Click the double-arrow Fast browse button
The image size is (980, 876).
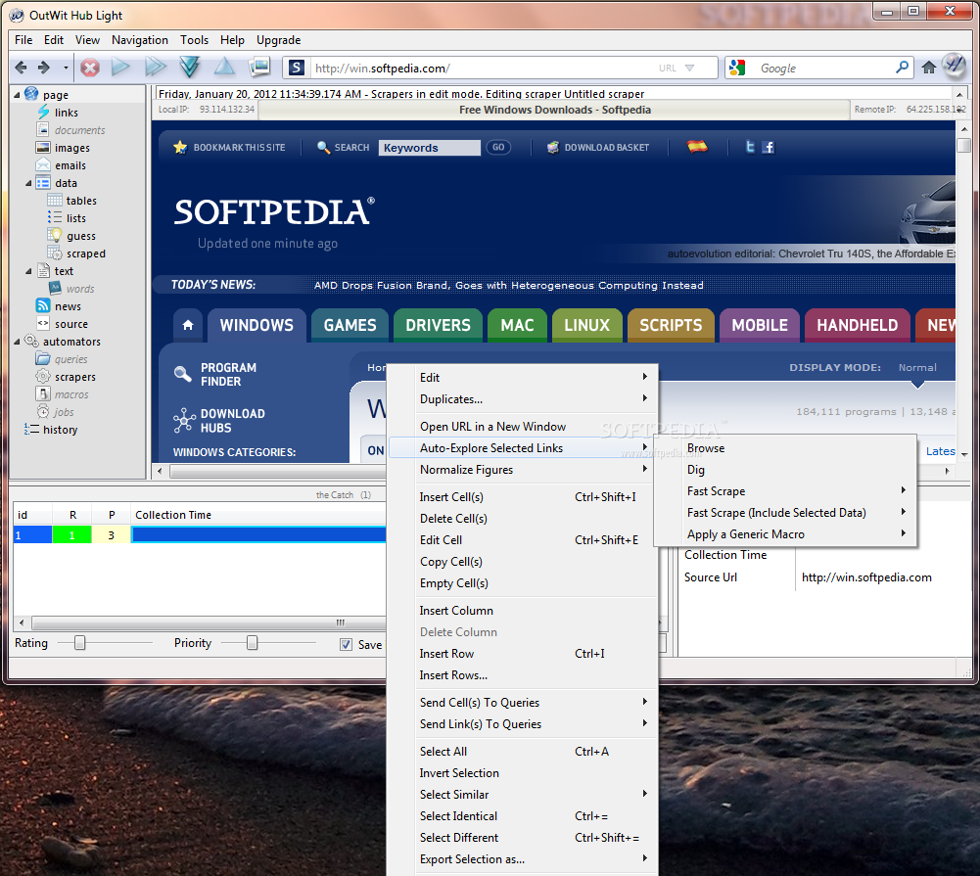coord(156,67)
